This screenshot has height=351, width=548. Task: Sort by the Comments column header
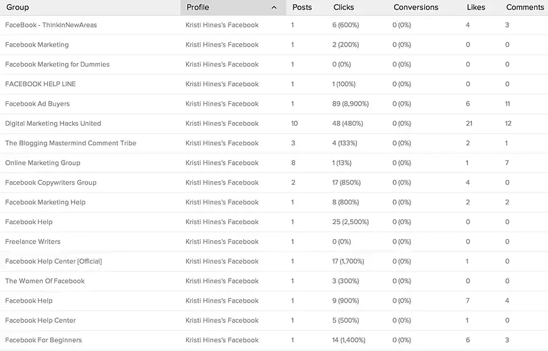pos(525,8)
